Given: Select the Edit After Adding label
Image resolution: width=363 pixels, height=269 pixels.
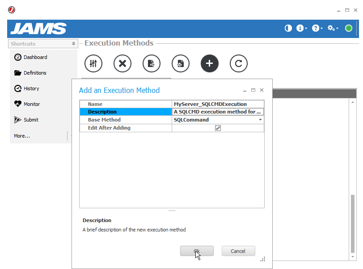Looking at the screenshot, I should point(109,128).
